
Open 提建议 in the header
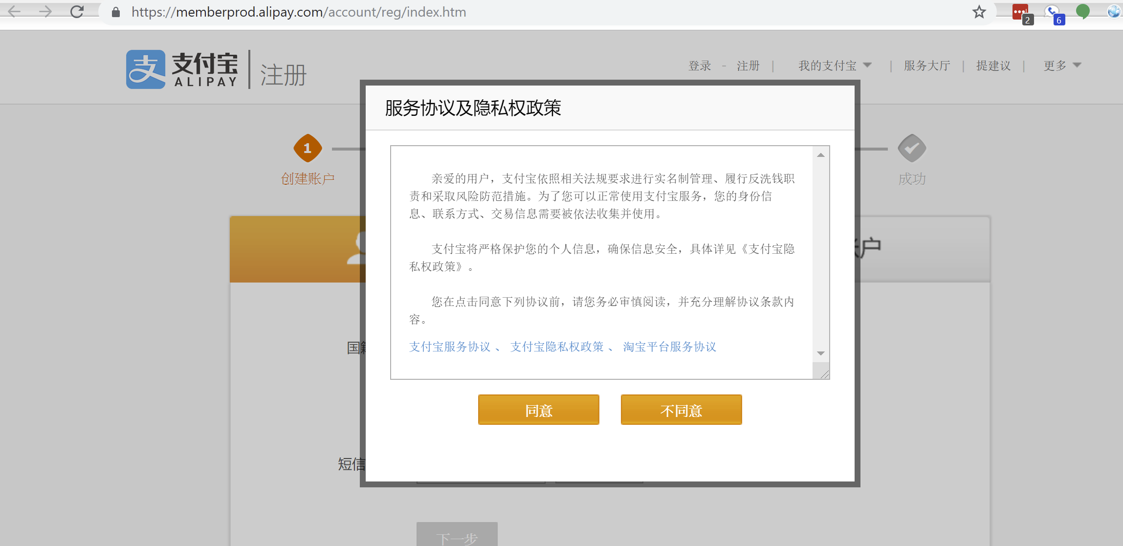(x=993, y=66)
